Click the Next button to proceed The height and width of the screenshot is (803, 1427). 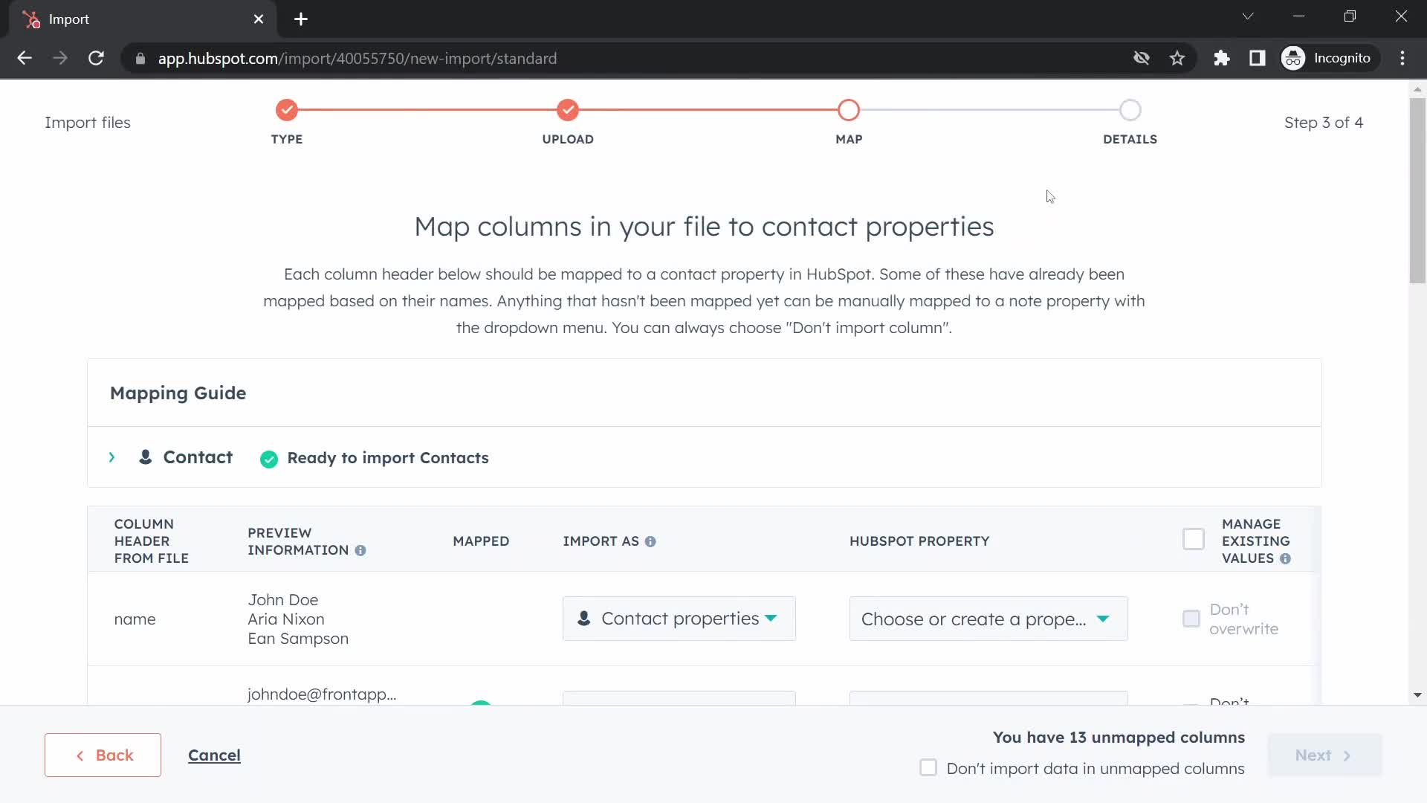click(x=1321, y=754)
